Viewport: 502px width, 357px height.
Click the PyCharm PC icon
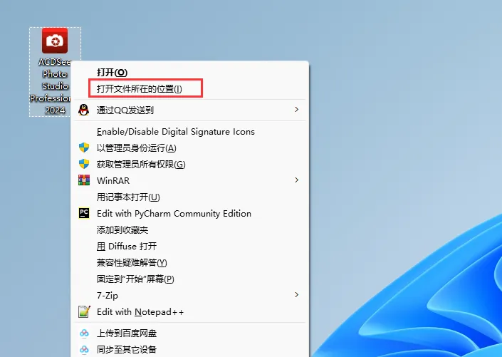[x=84, y=213]
